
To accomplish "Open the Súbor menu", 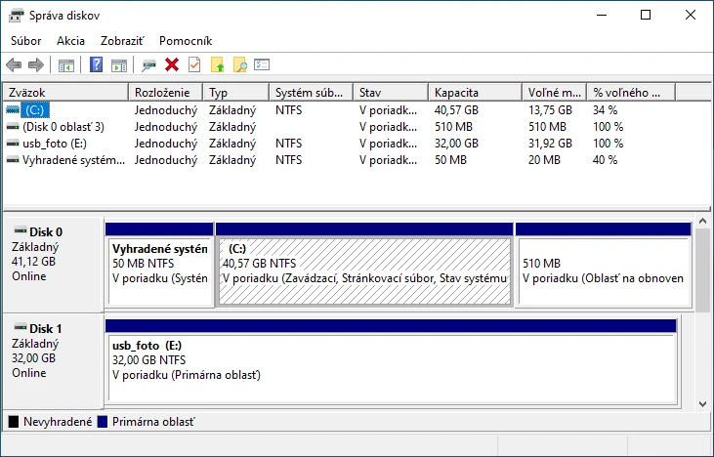I will tap(26, 41).
